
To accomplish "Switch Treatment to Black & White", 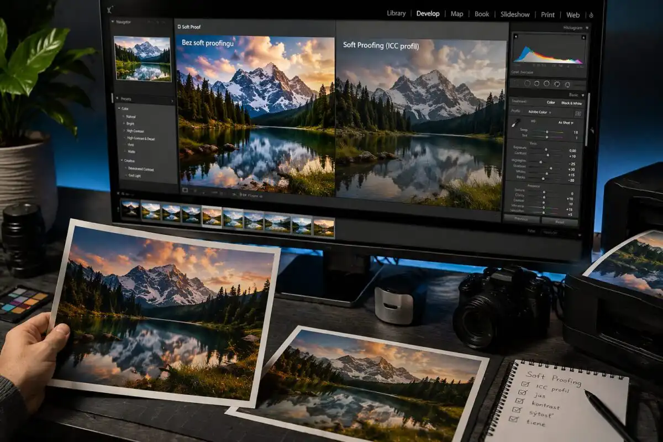I will point(571,103).
